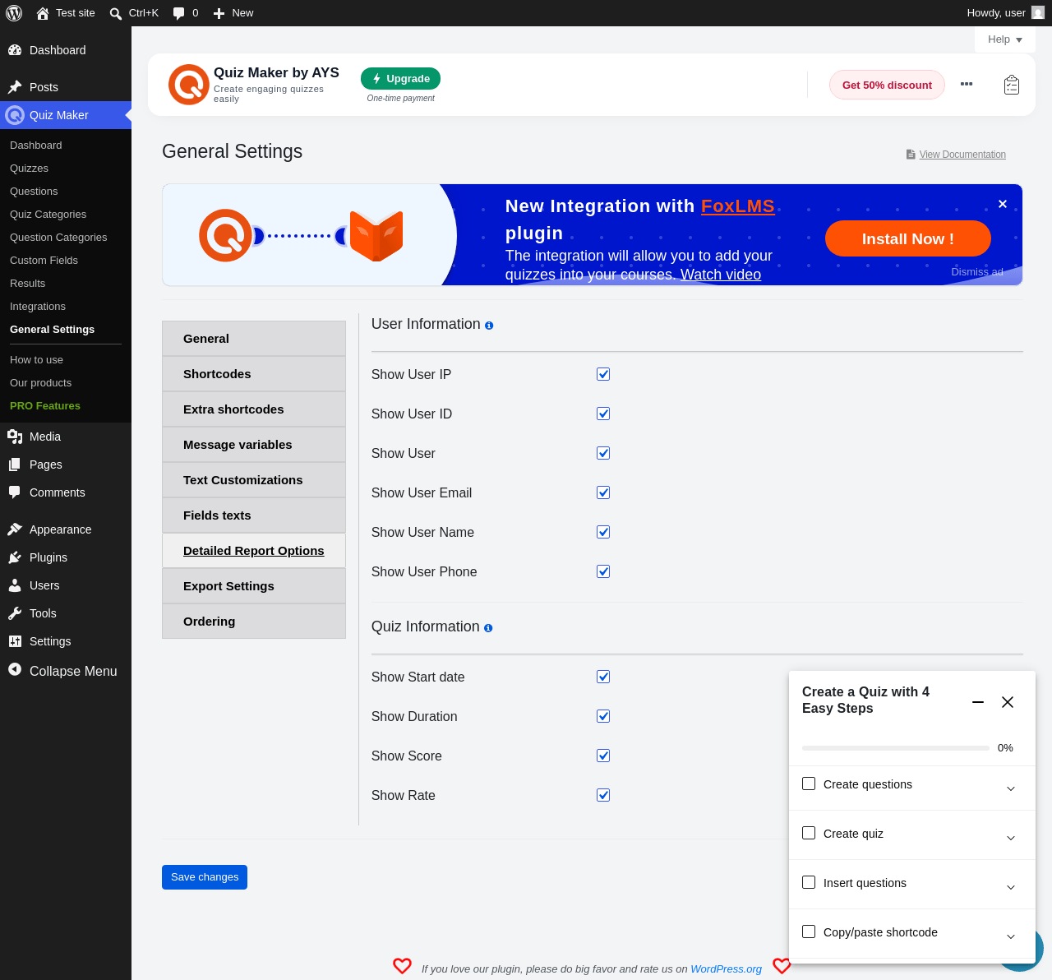Select the Message variables tab
Viewport: 1052px width, 980px height.
coord(254,445)
